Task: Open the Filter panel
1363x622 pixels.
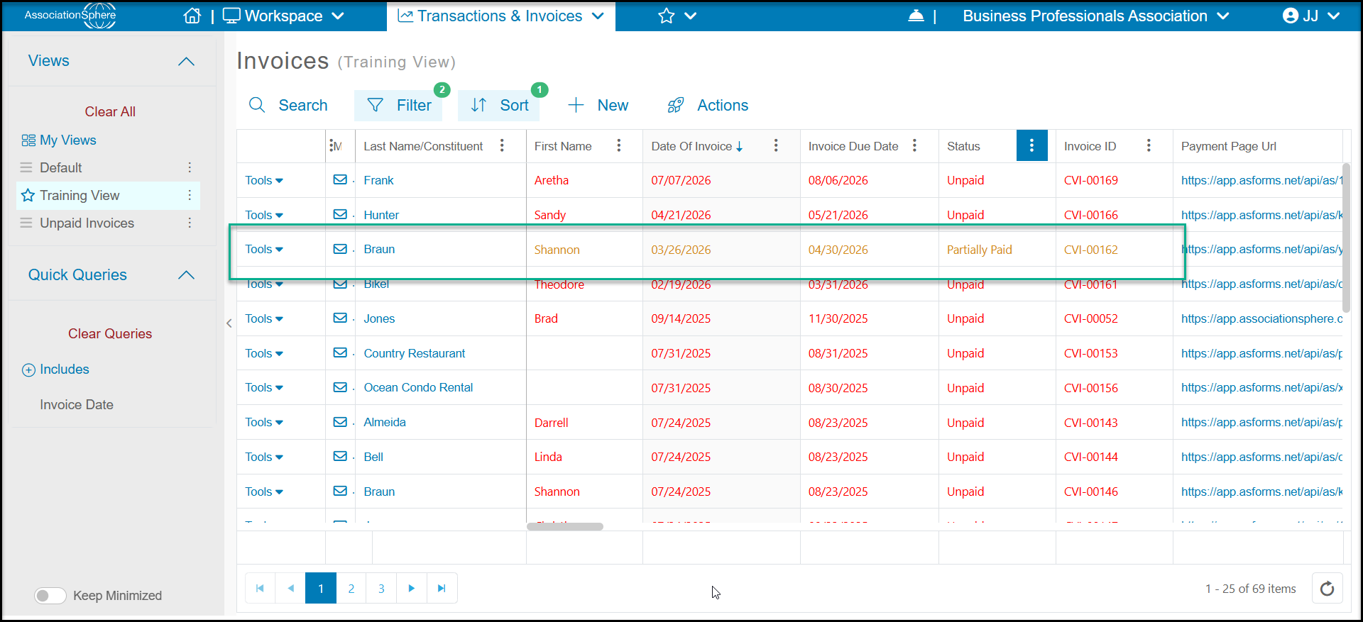Action: pyautogui.click(x=399, y=106)
